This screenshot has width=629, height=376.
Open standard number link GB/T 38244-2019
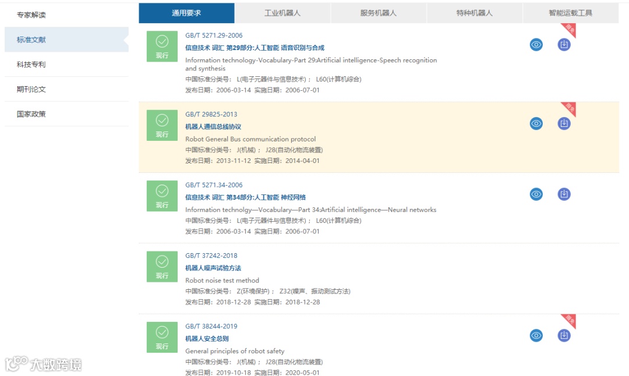click(x=211, y=326)
